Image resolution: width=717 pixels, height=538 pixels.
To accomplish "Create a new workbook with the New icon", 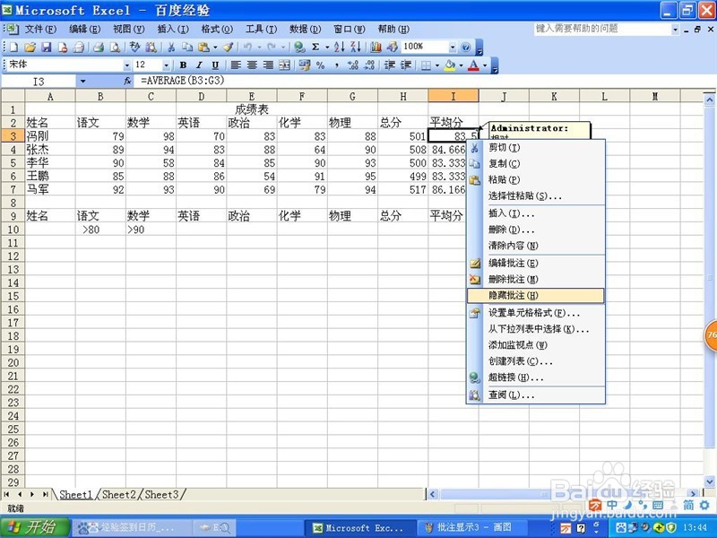I will coord(13,48).
